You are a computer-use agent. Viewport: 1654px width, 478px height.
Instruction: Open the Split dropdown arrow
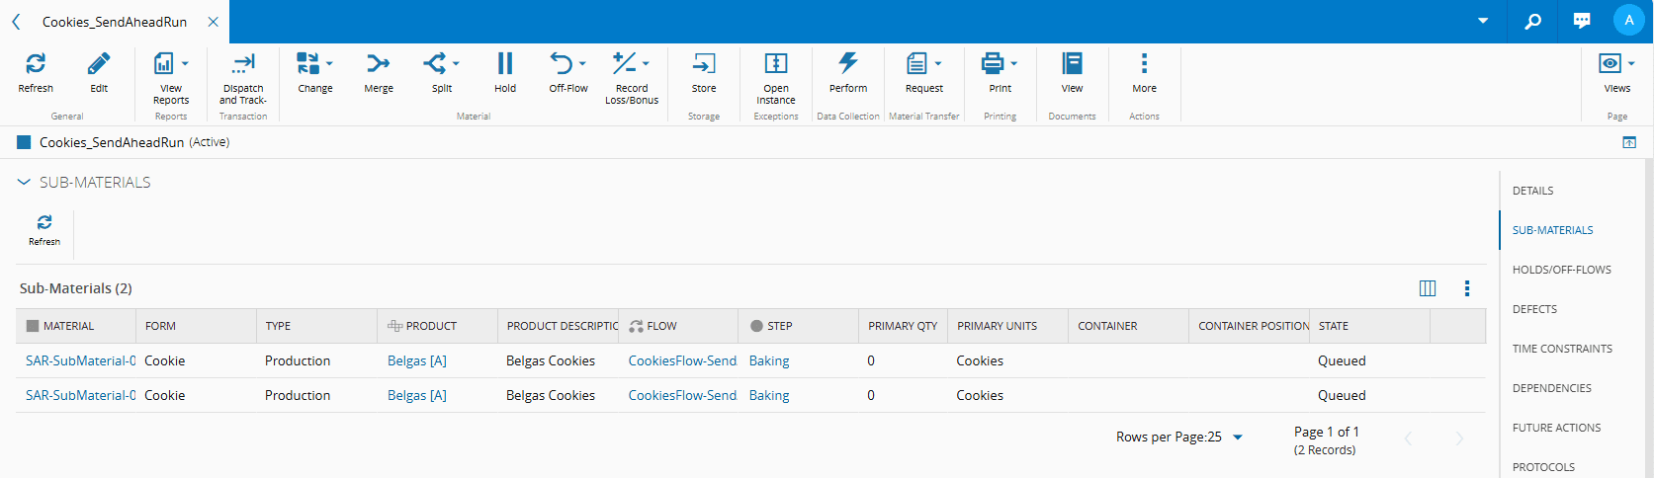click(x=456, y=64)
